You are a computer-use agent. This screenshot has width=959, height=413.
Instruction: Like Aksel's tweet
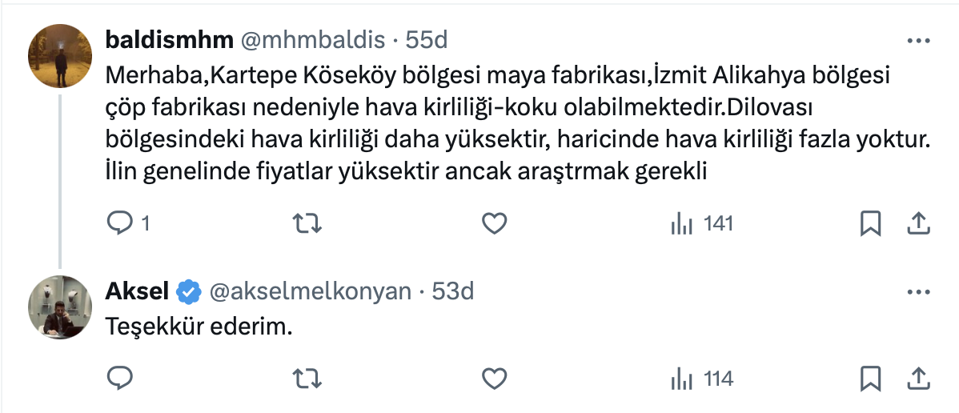coord(495,379)
